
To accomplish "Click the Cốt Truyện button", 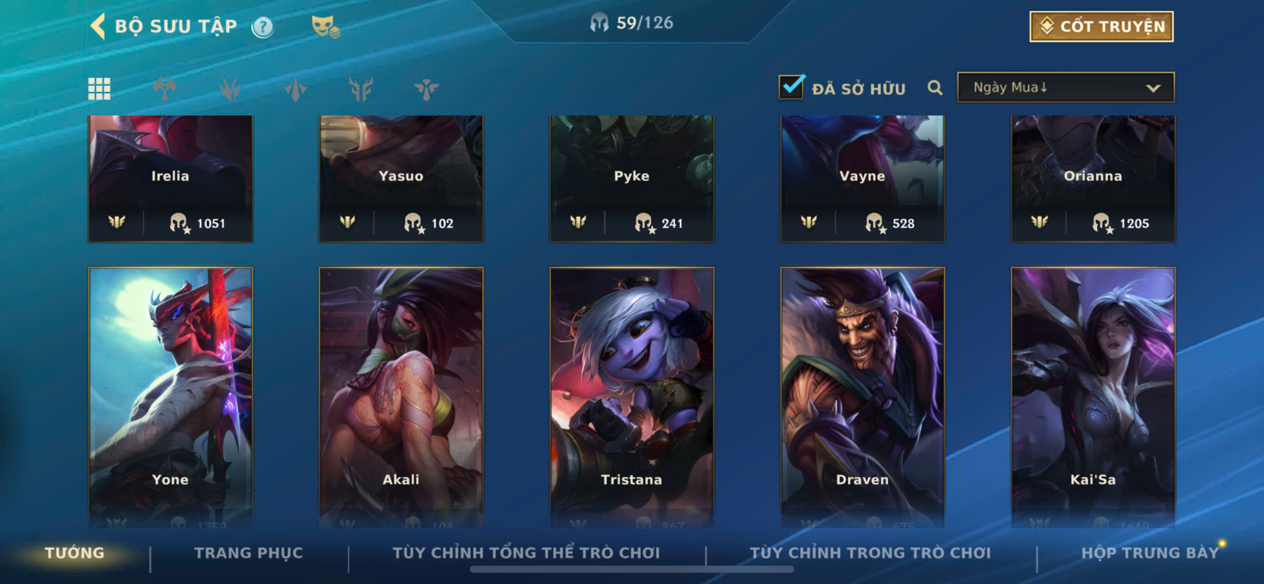I will (x=1102, y=26).
